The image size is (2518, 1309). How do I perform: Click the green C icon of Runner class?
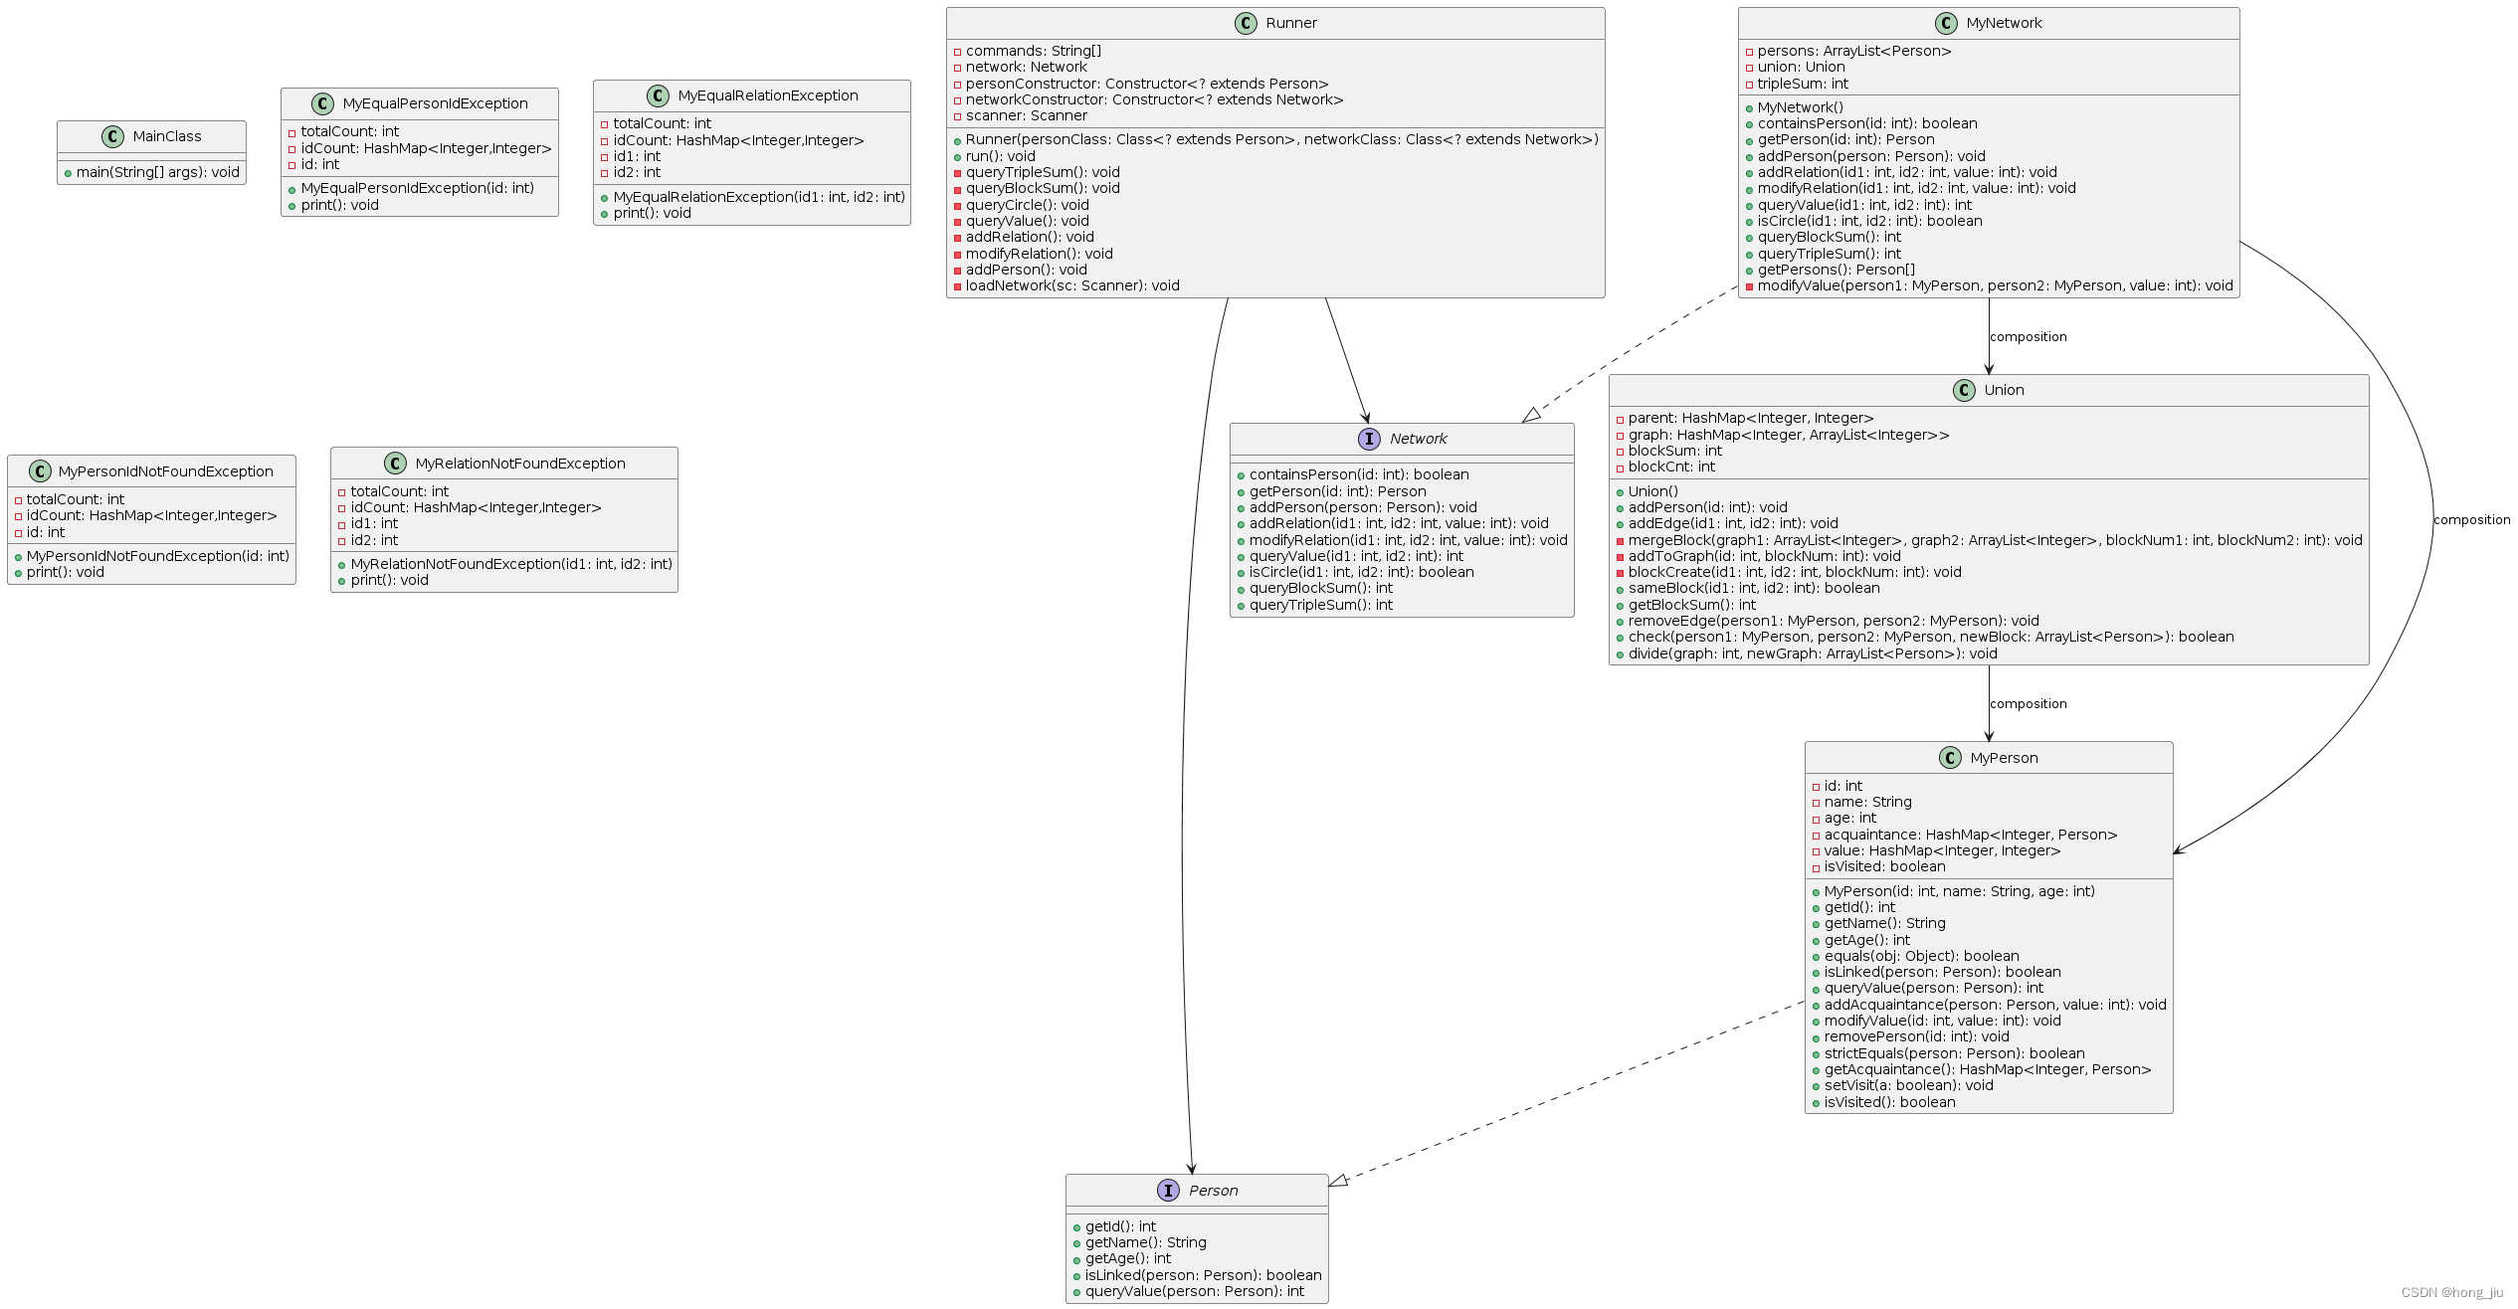[1246, 23]
